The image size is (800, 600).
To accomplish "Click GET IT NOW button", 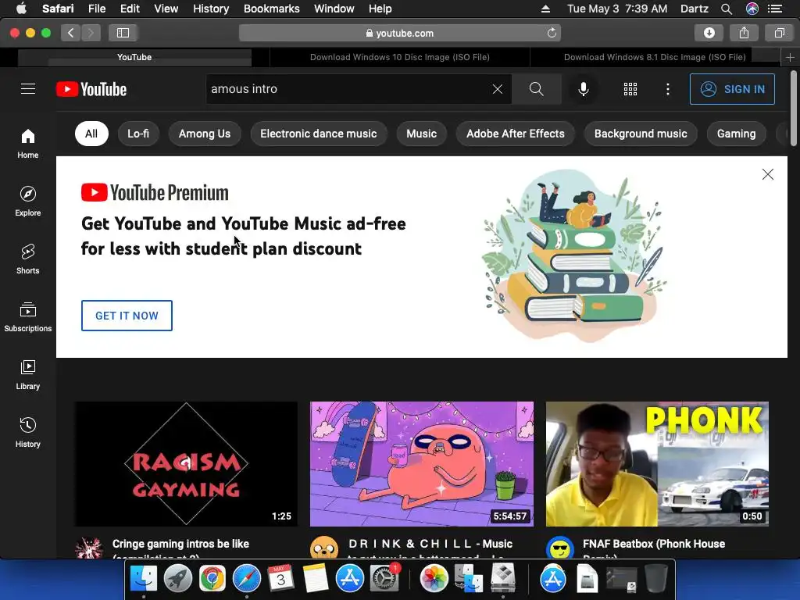I will (127, 316).
